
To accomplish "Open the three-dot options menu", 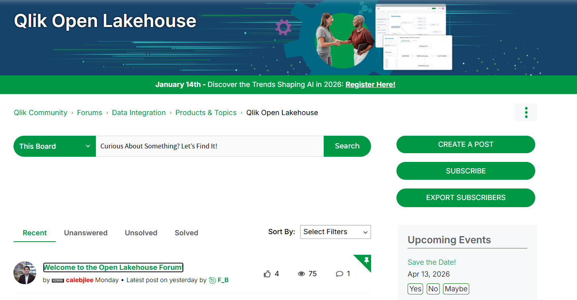I will click(x=526, y=112).
